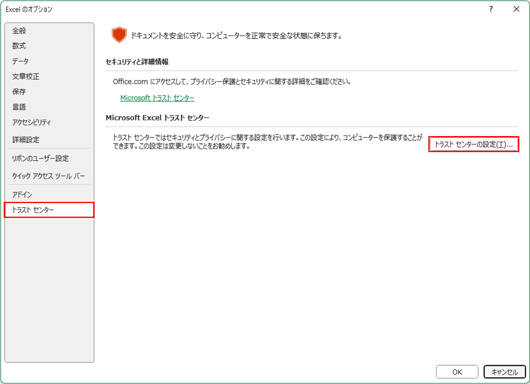Open the 保存 options page
Viewport: 530px width, 384px height.
point(49,91)
